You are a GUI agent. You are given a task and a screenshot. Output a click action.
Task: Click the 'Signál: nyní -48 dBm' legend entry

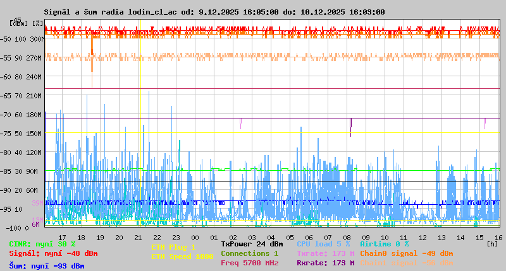[x=53, y=253]
